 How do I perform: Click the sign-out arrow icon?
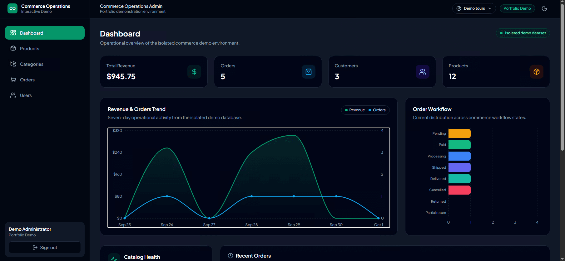click(35, 248)
